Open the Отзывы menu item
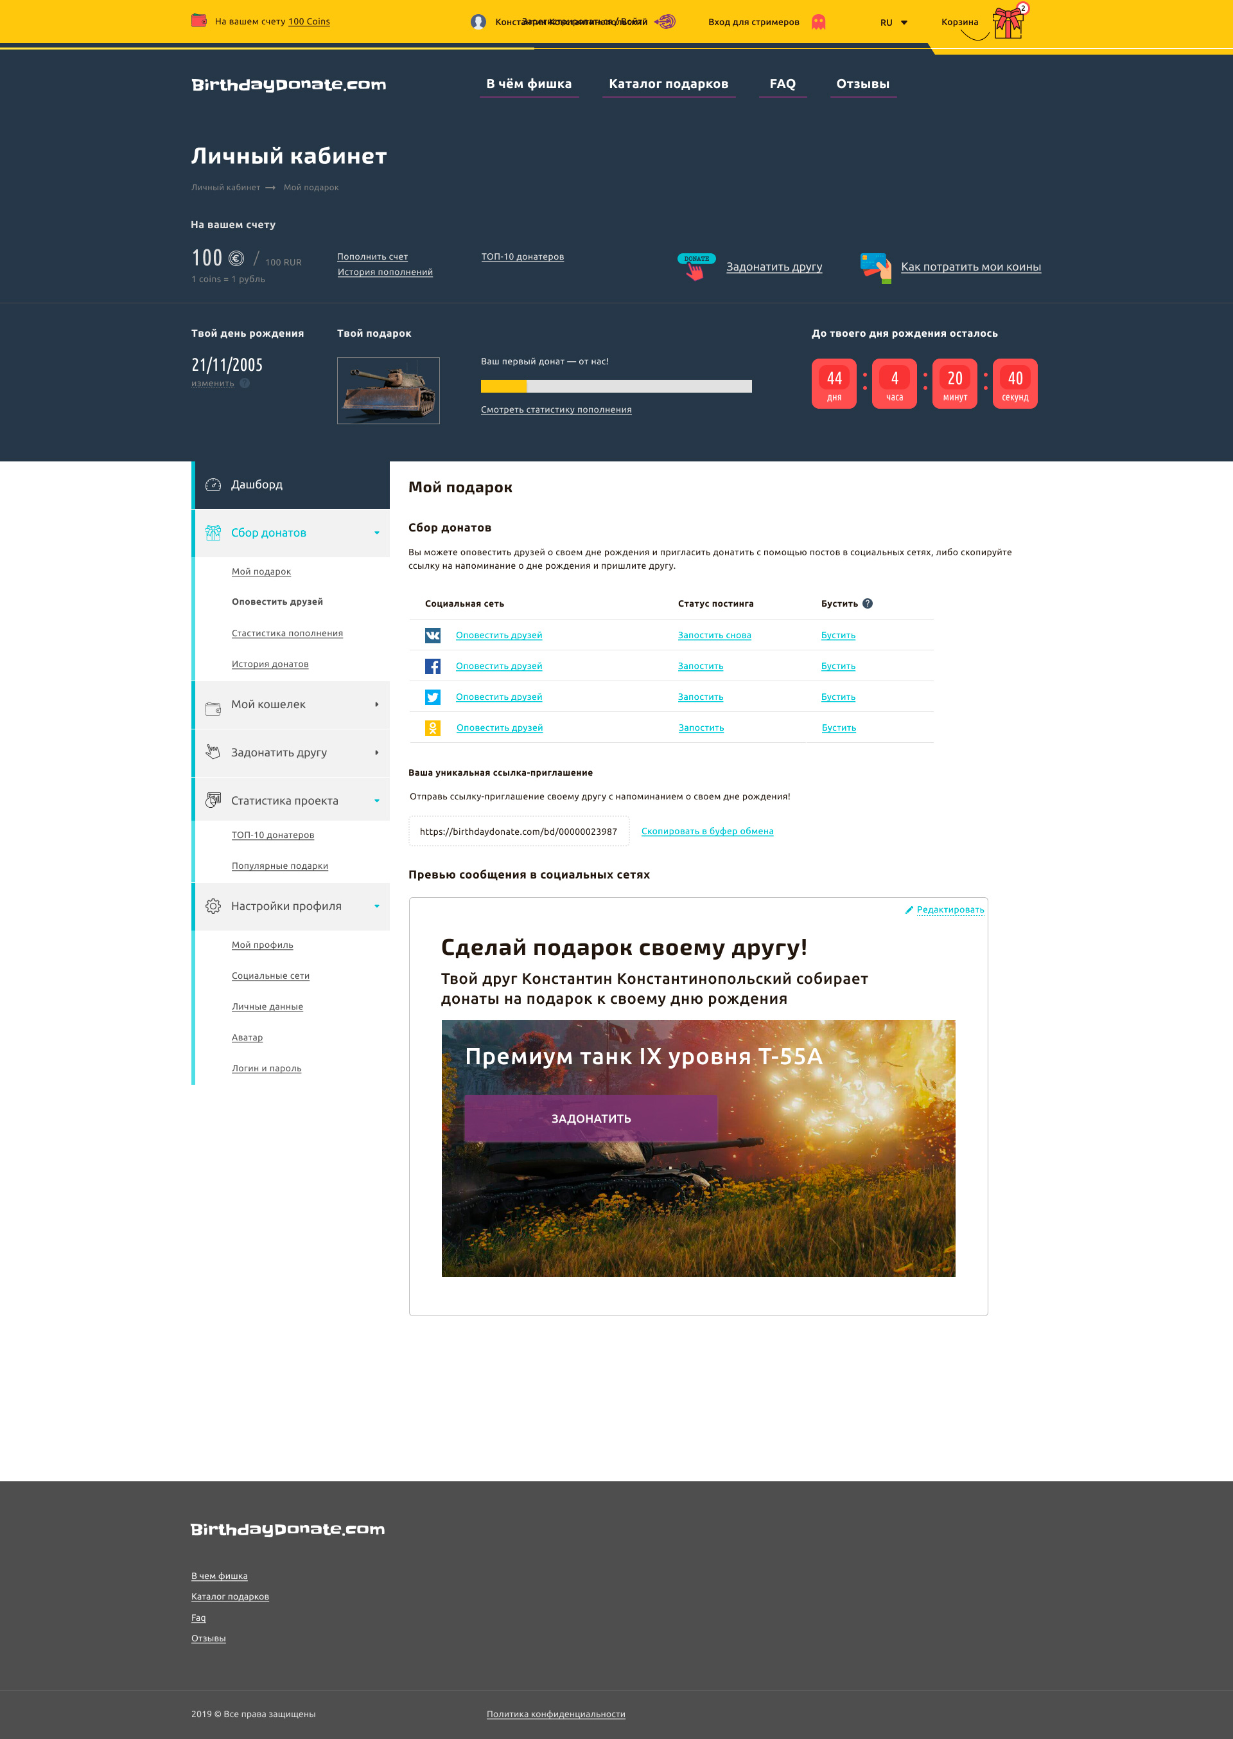Viewport: 1233px width, 1739px height. tap(862, 84)
